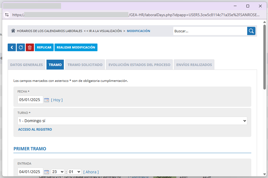Click the home icon in breadcrumb

click(x=13, y=31)
